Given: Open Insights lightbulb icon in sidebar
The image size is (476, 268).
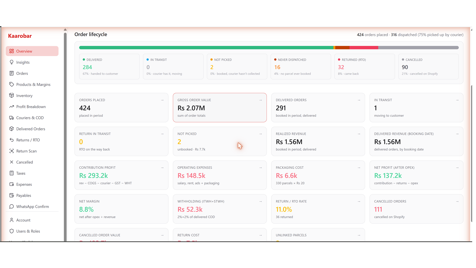Looking at the screenshot, I should pos(12,62).
